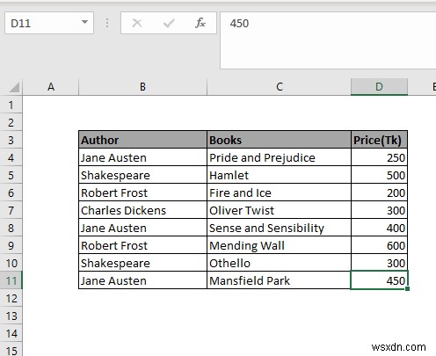Select row 7 header
The height and width of the screenshot is (356, 436).
(11, 210)
